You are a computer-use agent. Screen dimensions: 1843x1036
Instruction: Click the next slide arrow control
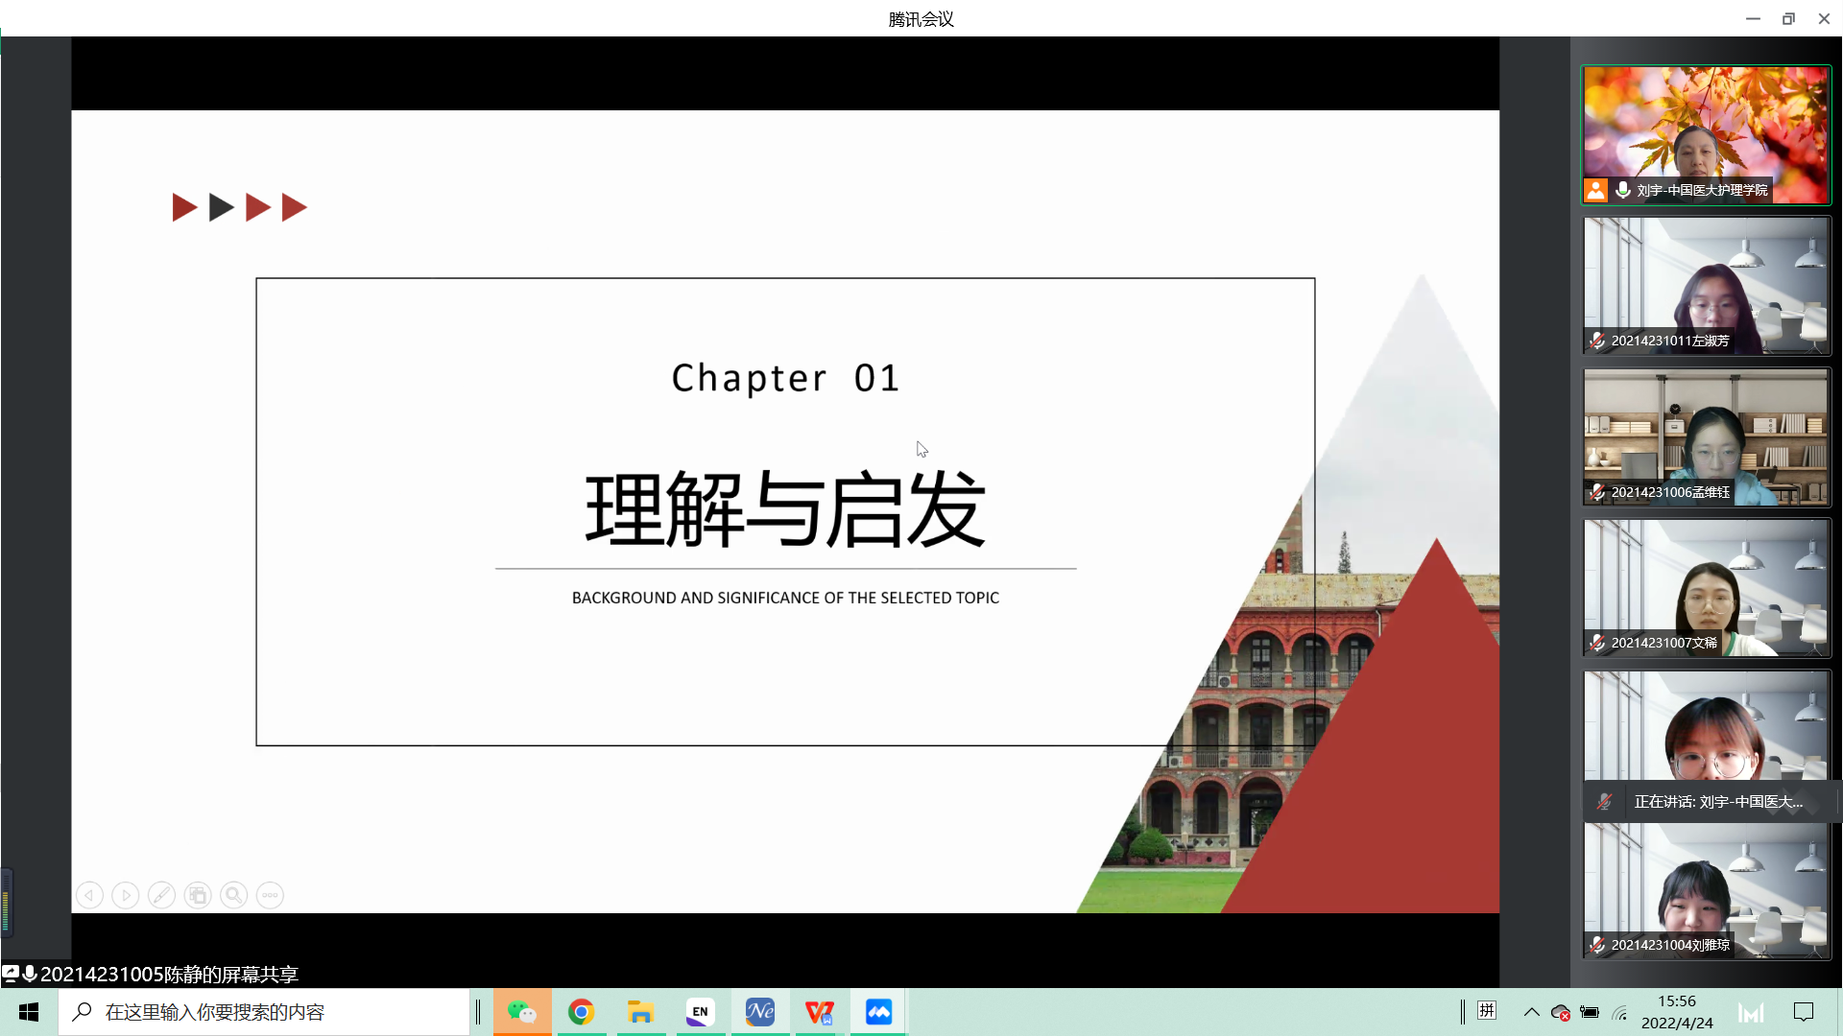125,895
